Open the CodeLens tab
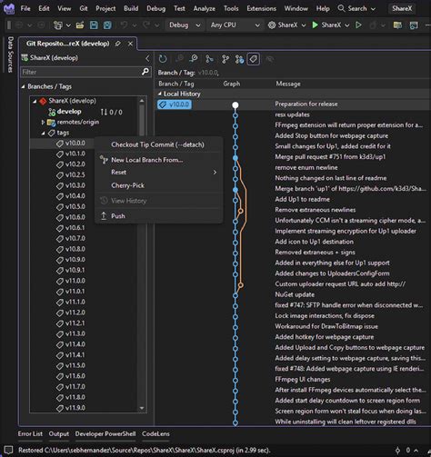The height and width of the screenshot is (457, 431). pos(155,433)
